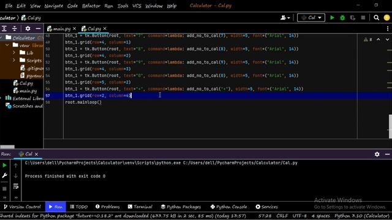Expand the Scripts folder
392x220 pixels.
[x=14, y=60]
